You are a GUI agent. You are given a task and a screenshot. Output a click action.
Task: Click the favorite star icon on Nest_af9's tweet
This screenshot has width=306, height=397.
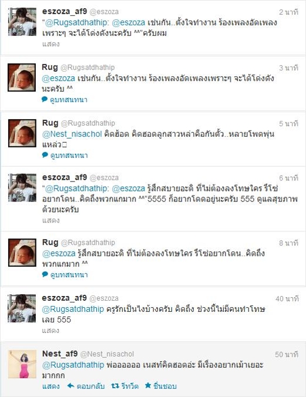point(148,385)
